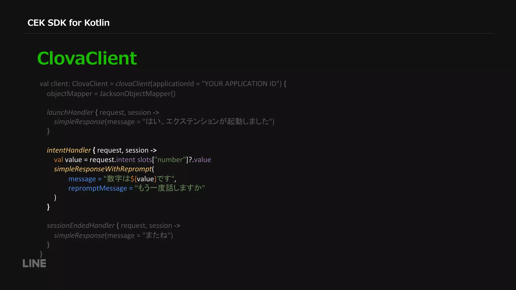Click the highlighted 'intentHandler' keyword
Viewport: 516px width, 290px height.
[x=69, y=150]
